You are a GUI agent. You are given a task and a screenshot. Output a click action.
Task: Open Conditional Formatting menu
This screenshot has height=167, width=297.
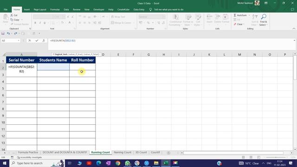pos(175,20)
